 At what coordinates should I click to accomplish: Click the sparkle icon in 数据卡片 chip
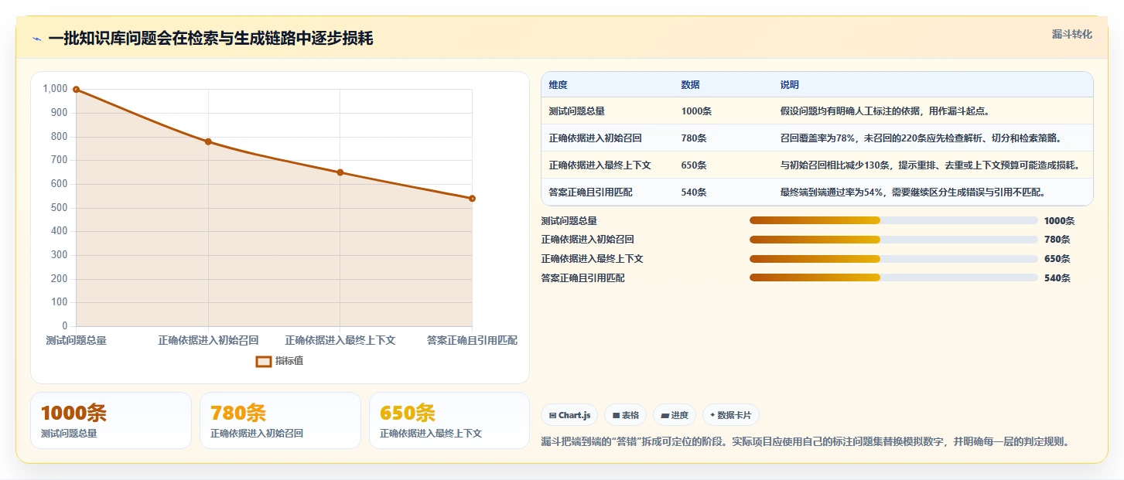click(712, 415)
